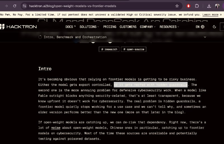This screenshot has height=144, width=224.
Task: Expand the Solutions menu
Action: (x=89, y=27)
